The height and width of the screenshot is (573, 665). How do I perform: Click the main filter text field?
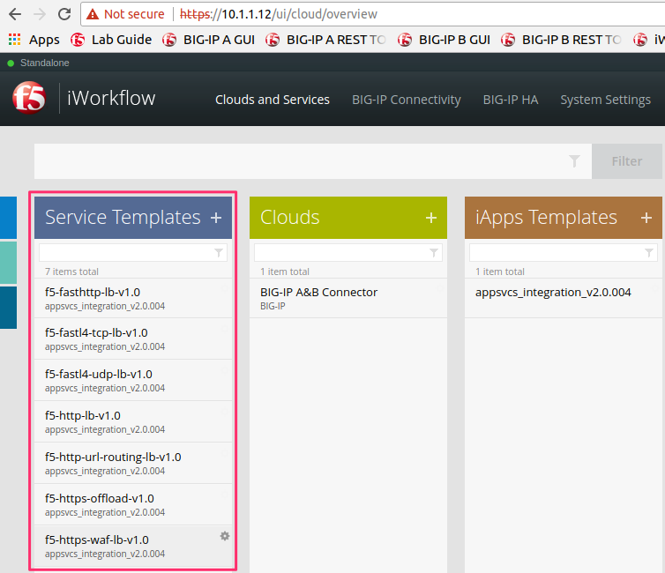coord(313,161)
